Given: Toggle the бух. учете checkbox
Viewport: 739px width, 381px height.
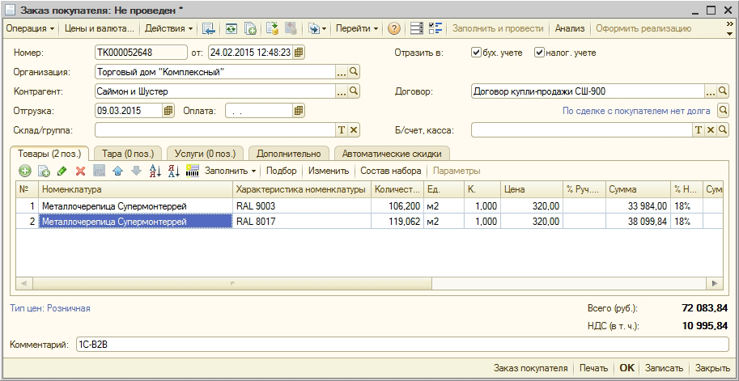Looking at the screenshot, I should [x=476, y=53].
